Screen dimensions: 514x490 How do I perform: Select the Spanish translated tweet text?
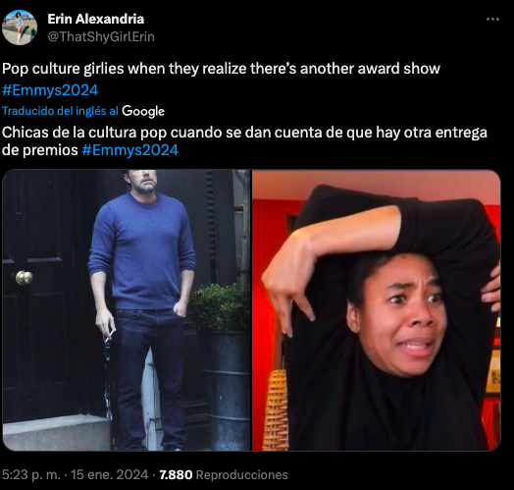(244, 141)
